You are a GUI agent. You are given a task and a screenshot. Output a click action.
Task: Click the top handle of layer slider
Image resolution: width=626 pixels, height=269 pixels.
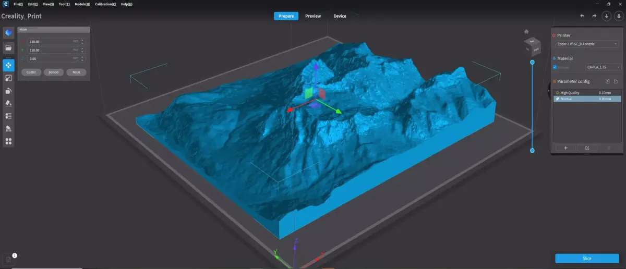click(532, 62)
